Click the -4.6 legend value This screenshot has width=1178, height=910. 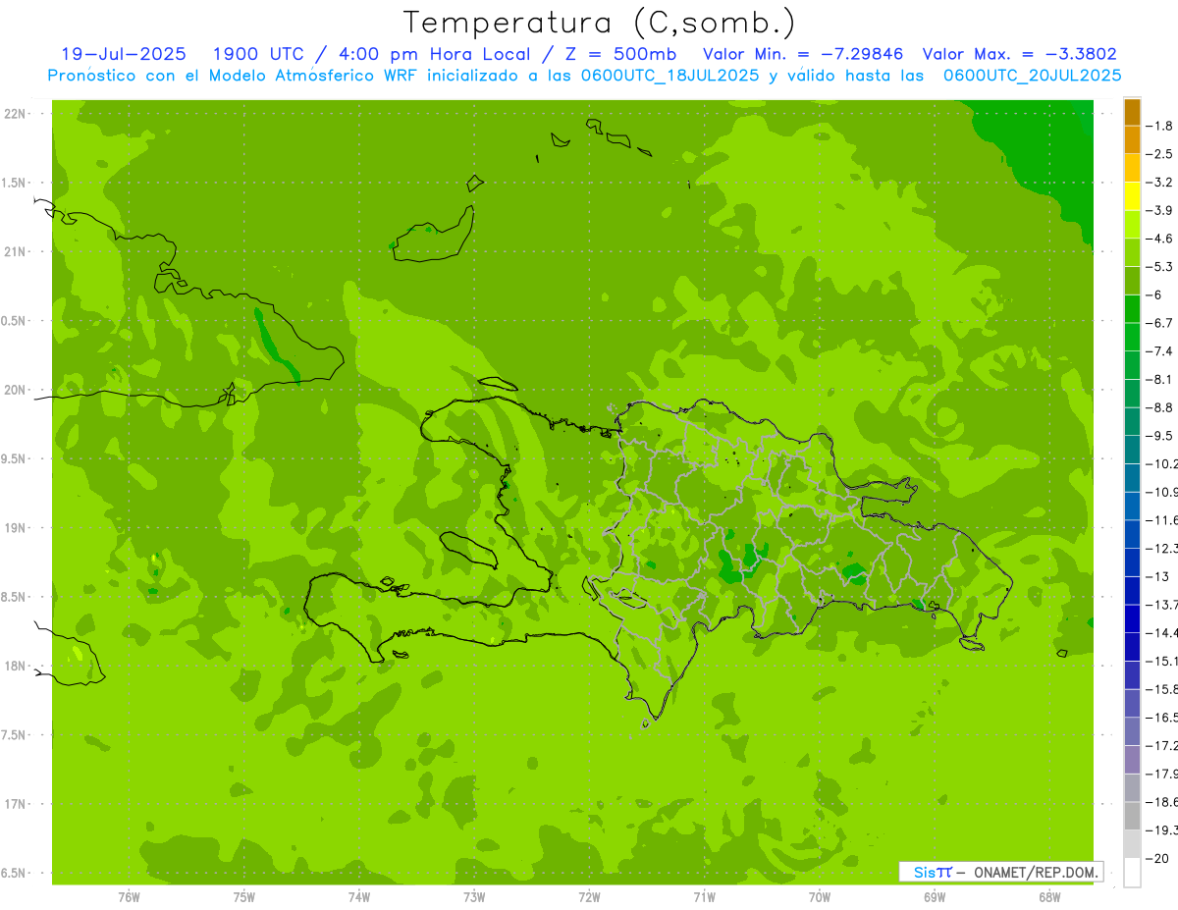coord(1159,239)
